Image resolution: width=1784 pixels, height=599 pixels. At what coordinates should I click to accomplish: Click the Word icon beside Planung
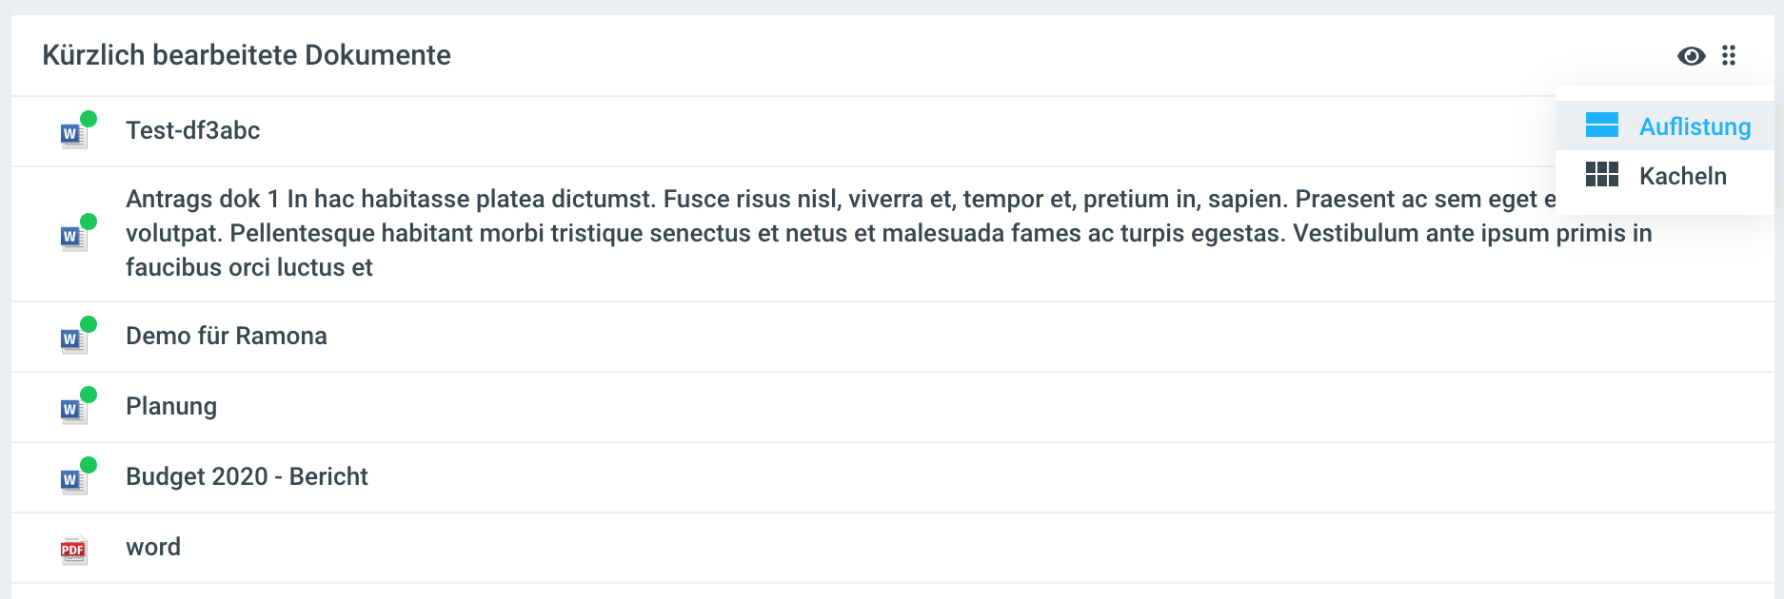coord(72,410)
